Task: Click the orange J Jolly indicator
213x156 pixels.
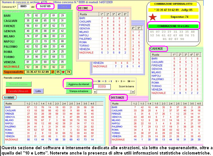Action: [x=52, y=72]
